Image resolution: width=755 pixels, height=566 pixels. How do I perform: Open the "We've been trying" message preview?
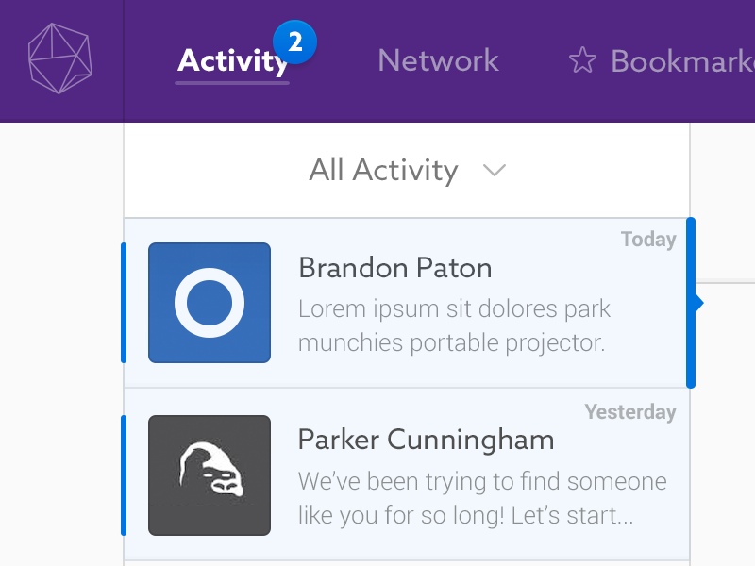pyautogui.click(x=481, y=498)
